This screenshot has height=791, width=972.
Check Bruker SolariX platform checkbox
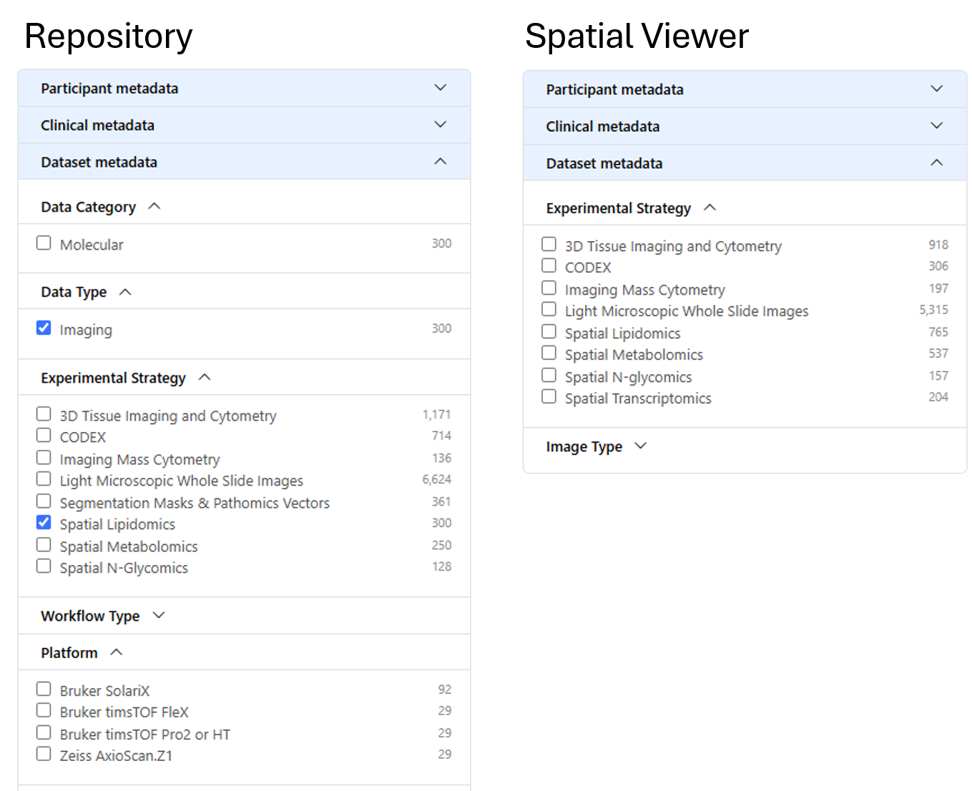pyautogui.click(x=44, y=689)
